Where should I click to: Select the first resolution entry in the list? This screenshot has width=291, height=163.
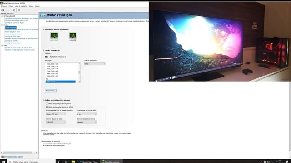click(x=53, y=64)
